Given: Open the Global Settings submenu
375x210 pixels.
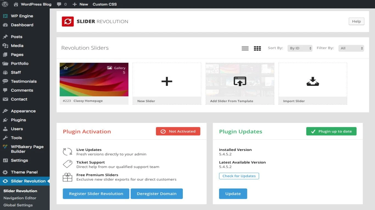Looking at the screenshot, I should click(18, 205).
